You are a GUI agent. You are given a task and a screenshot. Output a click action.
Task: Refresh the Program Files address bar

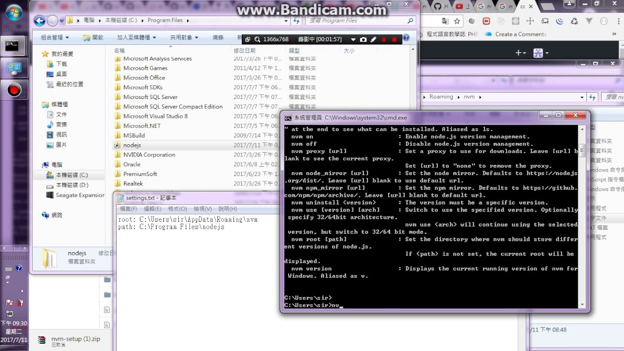tap(296, 20)
